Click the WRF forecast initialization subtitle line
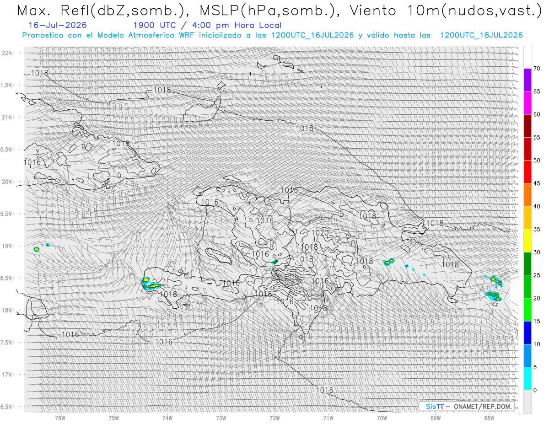The width and height of the screenshot is (549, 424). point(272,35)
